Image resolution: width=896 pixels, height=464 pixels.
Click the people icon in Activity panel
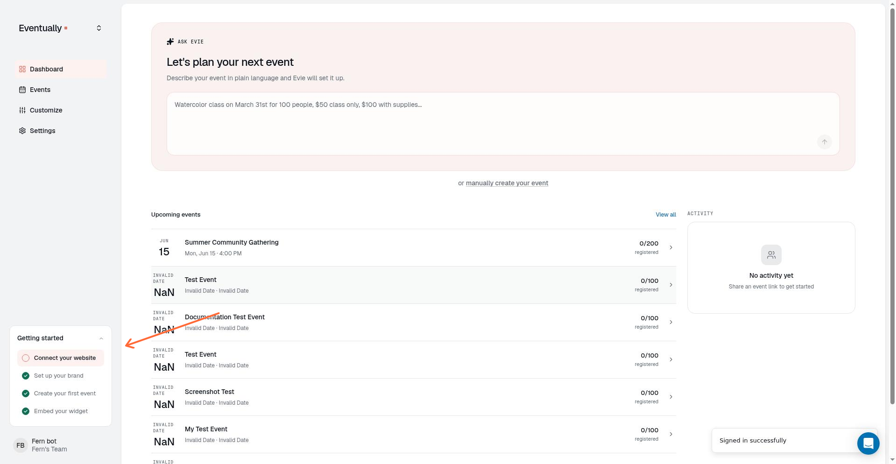771,255
